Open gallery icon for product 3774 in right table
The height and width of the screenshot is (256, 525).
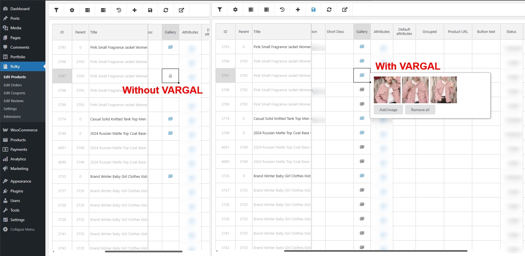[x=362, y=118]
